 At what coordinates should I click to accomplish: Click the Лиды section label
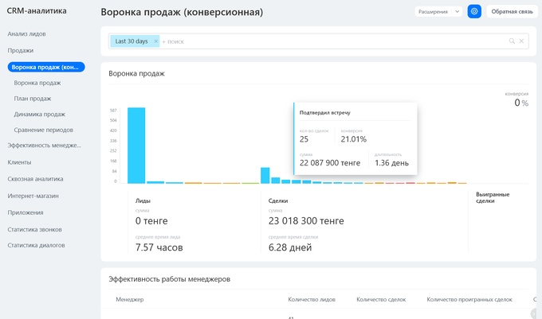(x=143, y=200)
